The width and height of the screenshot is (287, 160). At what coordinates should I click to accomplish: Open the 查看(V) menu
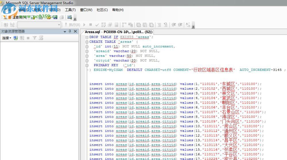click(x=39, y=10)
